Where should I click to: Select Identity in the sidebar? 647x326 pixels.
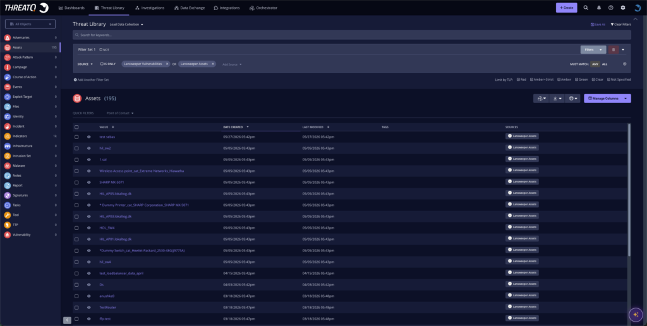[x=18, y=116]
